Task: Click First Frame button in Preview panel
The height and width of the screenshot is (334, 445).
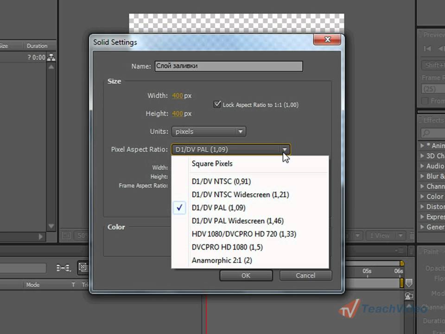Action: (427, 49)
